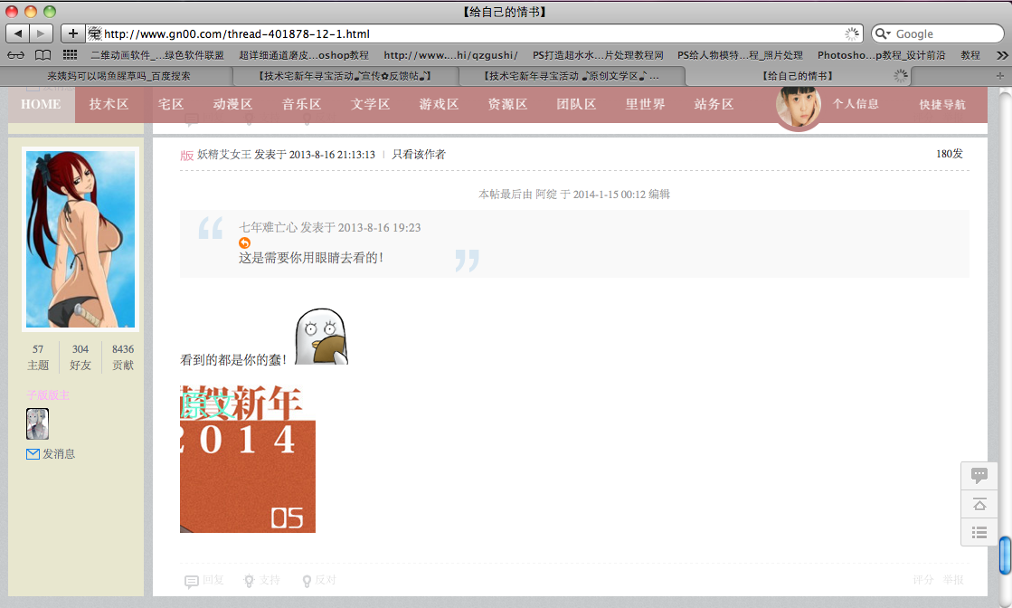Click the 回复 reply button under post

[x=204, y=581]
